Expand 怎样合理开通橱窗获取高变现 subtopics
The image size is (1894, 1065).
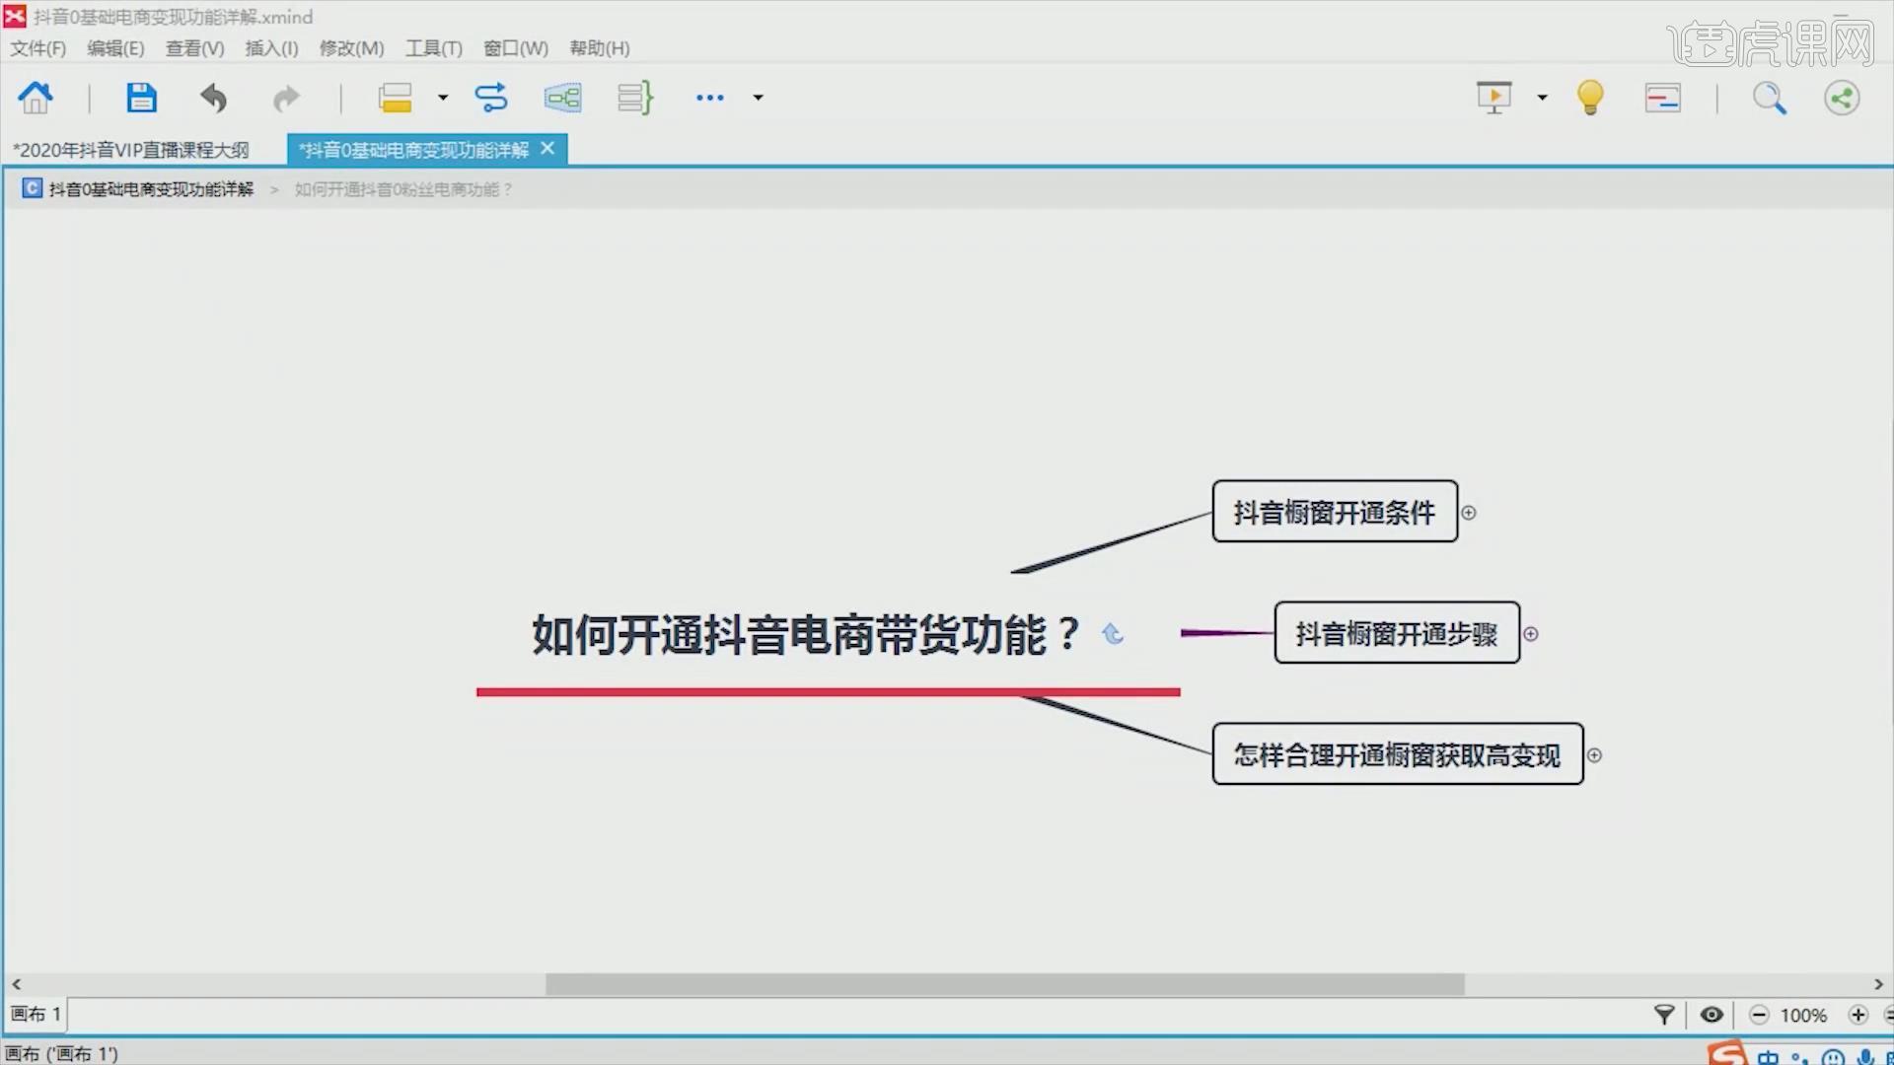(x=1594, y=755)
